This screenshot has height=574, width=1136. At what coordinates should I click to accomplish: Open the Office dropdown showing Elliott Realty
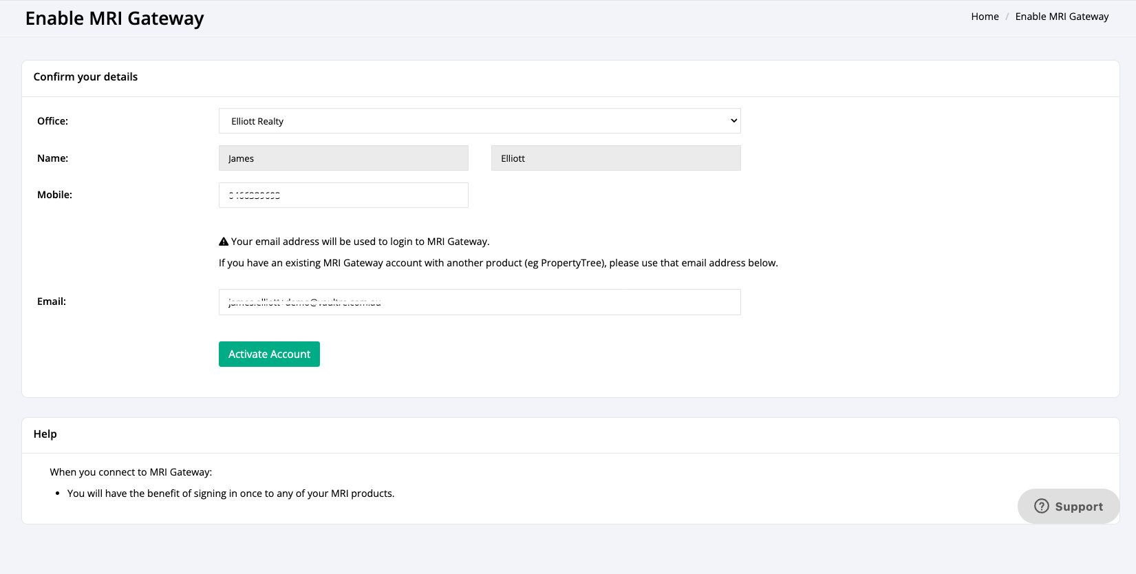pos(480,121)
